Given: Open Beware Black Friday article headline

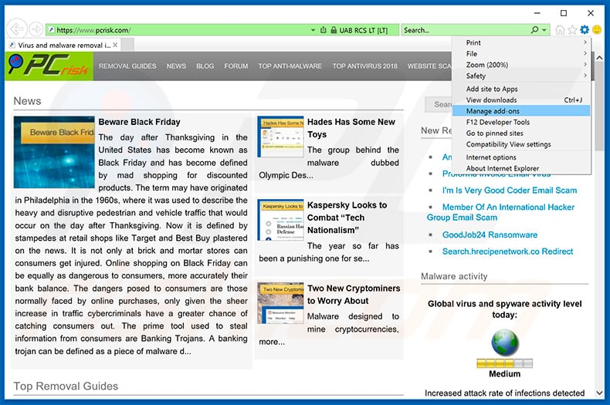Looking at the screenshot, I should [x=139, y=122].
